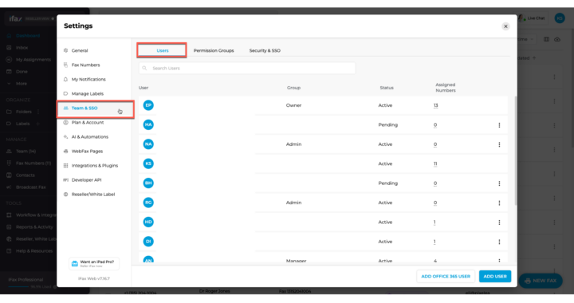
Task: Click the EP owner avatar
Action: 148,105
